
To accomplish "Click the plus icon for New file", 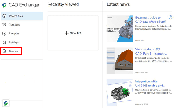I will pos(66,33).
